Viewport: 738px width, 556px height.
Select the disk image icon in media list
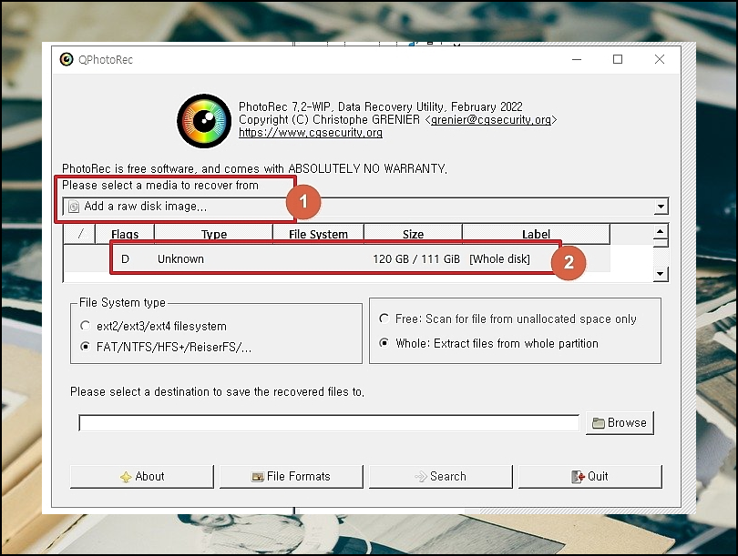(74, 207)
